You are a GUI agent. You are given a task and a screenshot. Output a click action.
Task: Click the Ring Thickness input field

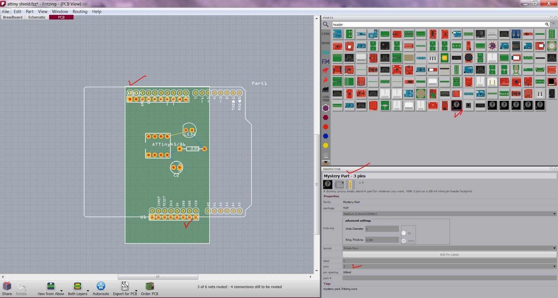tap(382, 240)
